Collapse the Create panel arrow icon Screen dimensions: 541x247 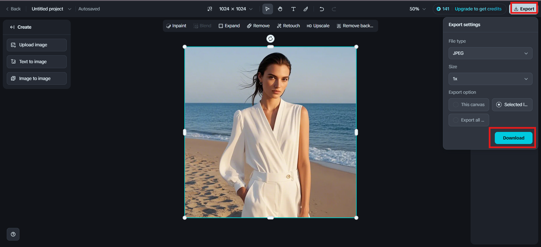coord(12,27)
